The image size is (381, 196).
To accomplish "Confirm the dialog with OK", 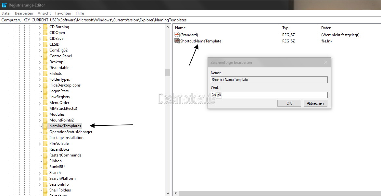I will [x=289, y=103].
